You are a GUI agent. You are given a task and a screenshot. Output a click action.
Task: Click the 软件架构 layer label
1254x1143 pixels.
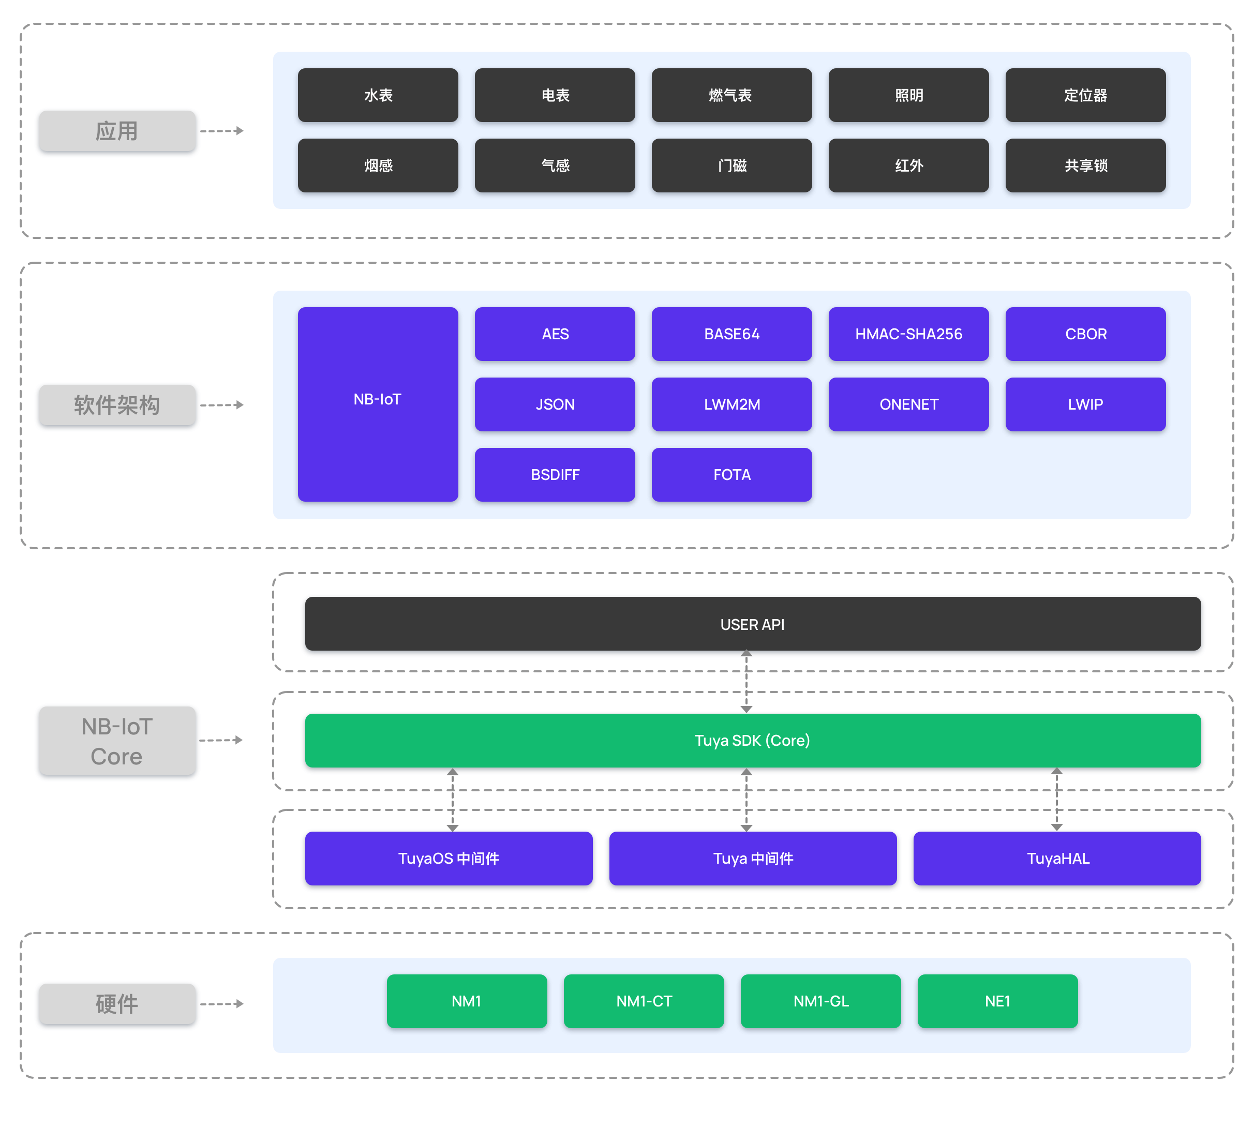tap(117, 405)
